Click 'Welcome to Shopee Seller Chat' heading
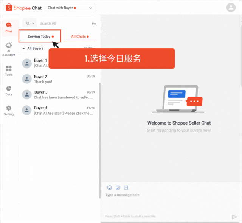 (179, 123)
